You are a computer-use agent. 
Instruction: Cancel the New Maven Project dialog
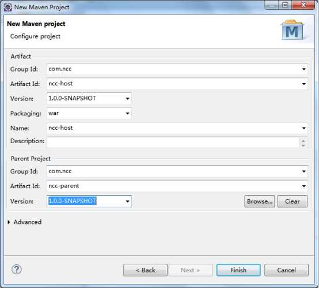286,270
